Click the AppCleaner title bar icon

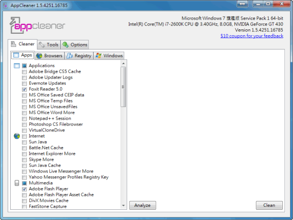tap(5, 5)
